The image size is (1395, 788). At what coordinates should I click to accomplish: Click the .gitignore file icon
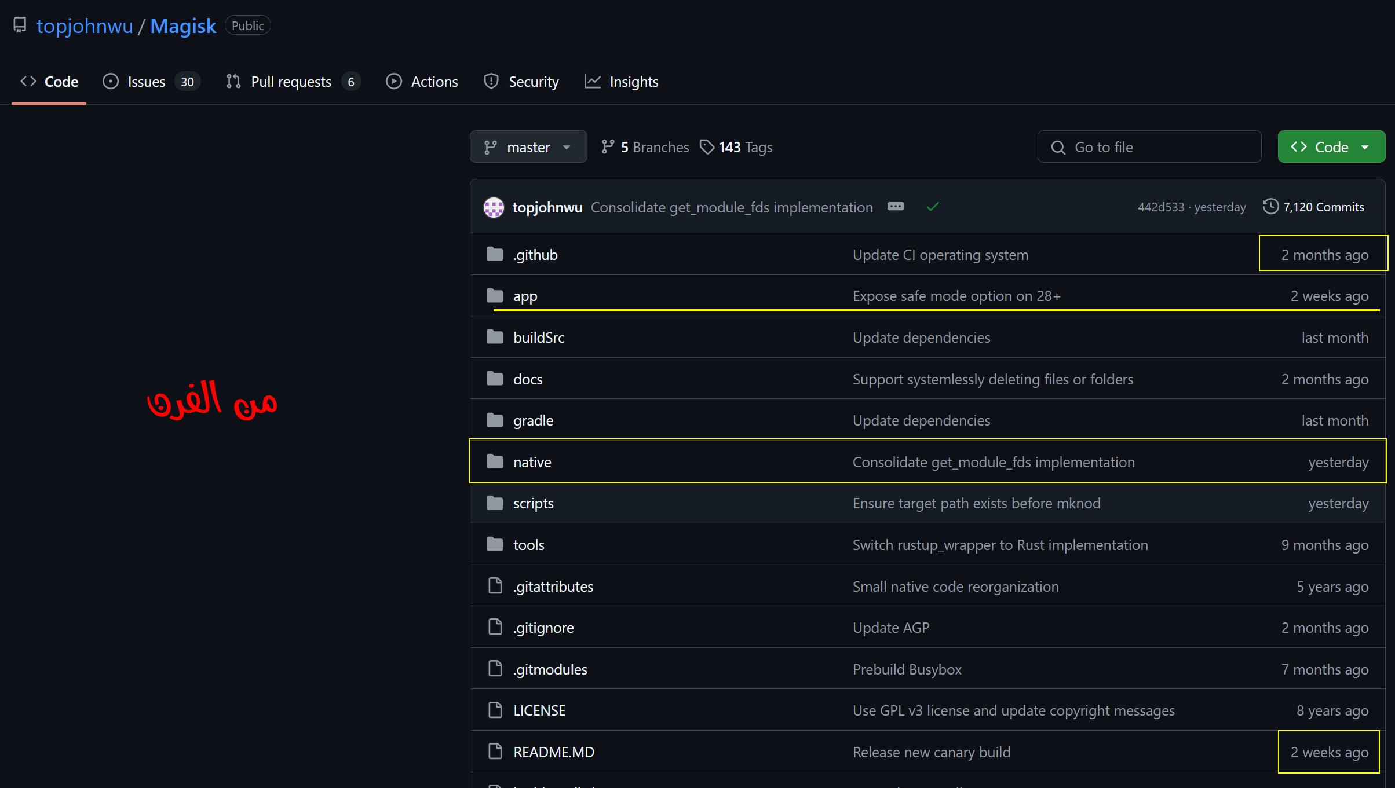click(x=495, y=627)
